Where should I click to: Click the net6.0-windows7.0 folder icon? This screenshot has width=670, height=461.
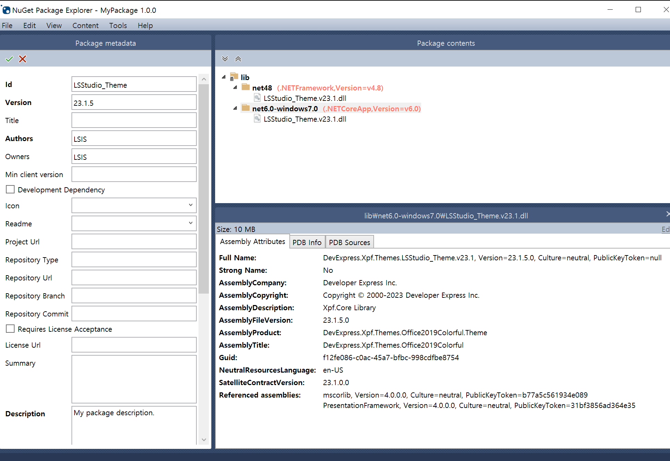pos(246,108)
